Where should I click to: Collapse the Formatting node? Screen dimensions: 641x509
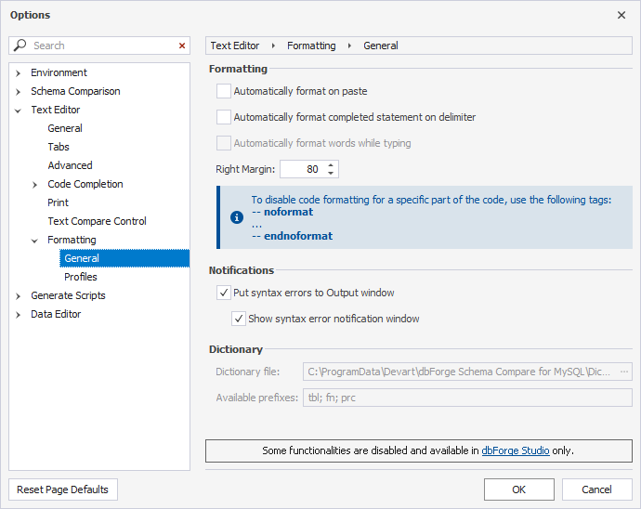coord(34,241)
